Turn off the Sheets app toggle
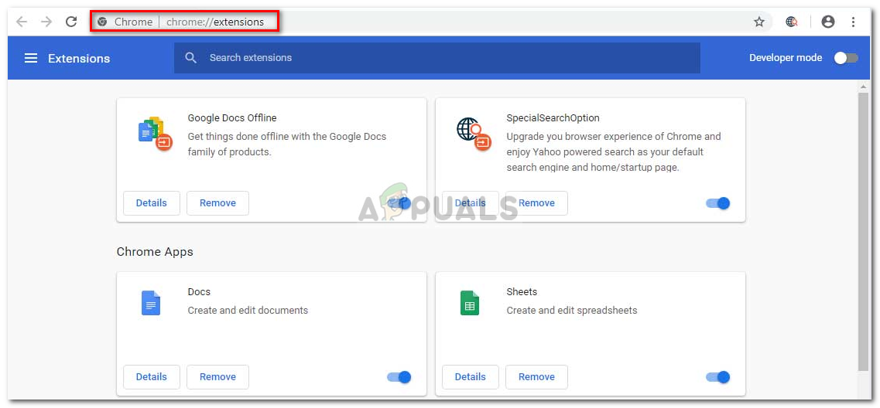This screenshot has width=880, height=408. point(717,376)
